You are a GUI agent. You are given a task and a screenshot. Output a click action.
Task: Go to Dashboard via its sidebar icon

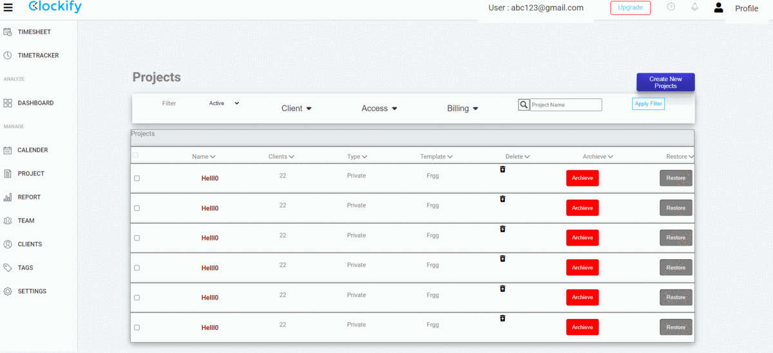[8, 103]
